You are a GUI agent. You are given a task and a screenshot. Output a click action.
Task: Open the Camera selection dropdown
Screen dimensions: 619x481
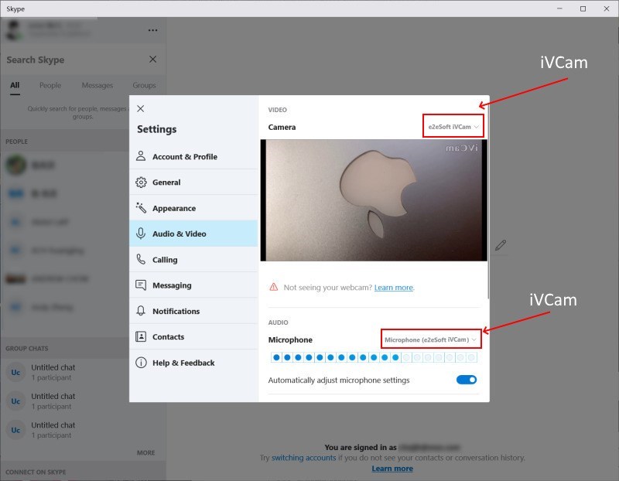click(x=453, y=126)
